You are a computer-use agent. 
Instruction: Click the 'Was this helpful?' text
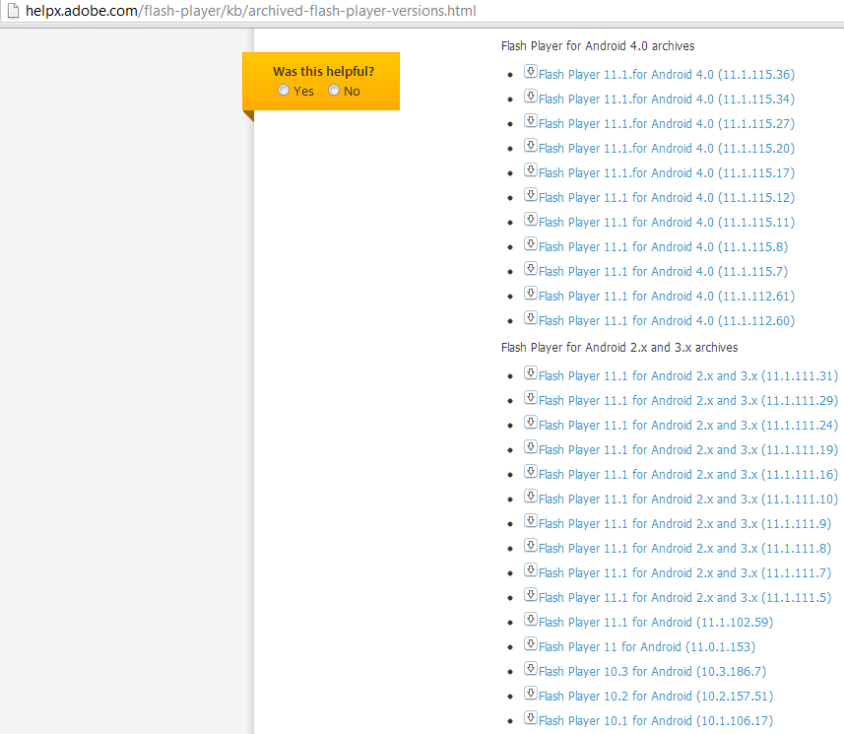point(323,72)
